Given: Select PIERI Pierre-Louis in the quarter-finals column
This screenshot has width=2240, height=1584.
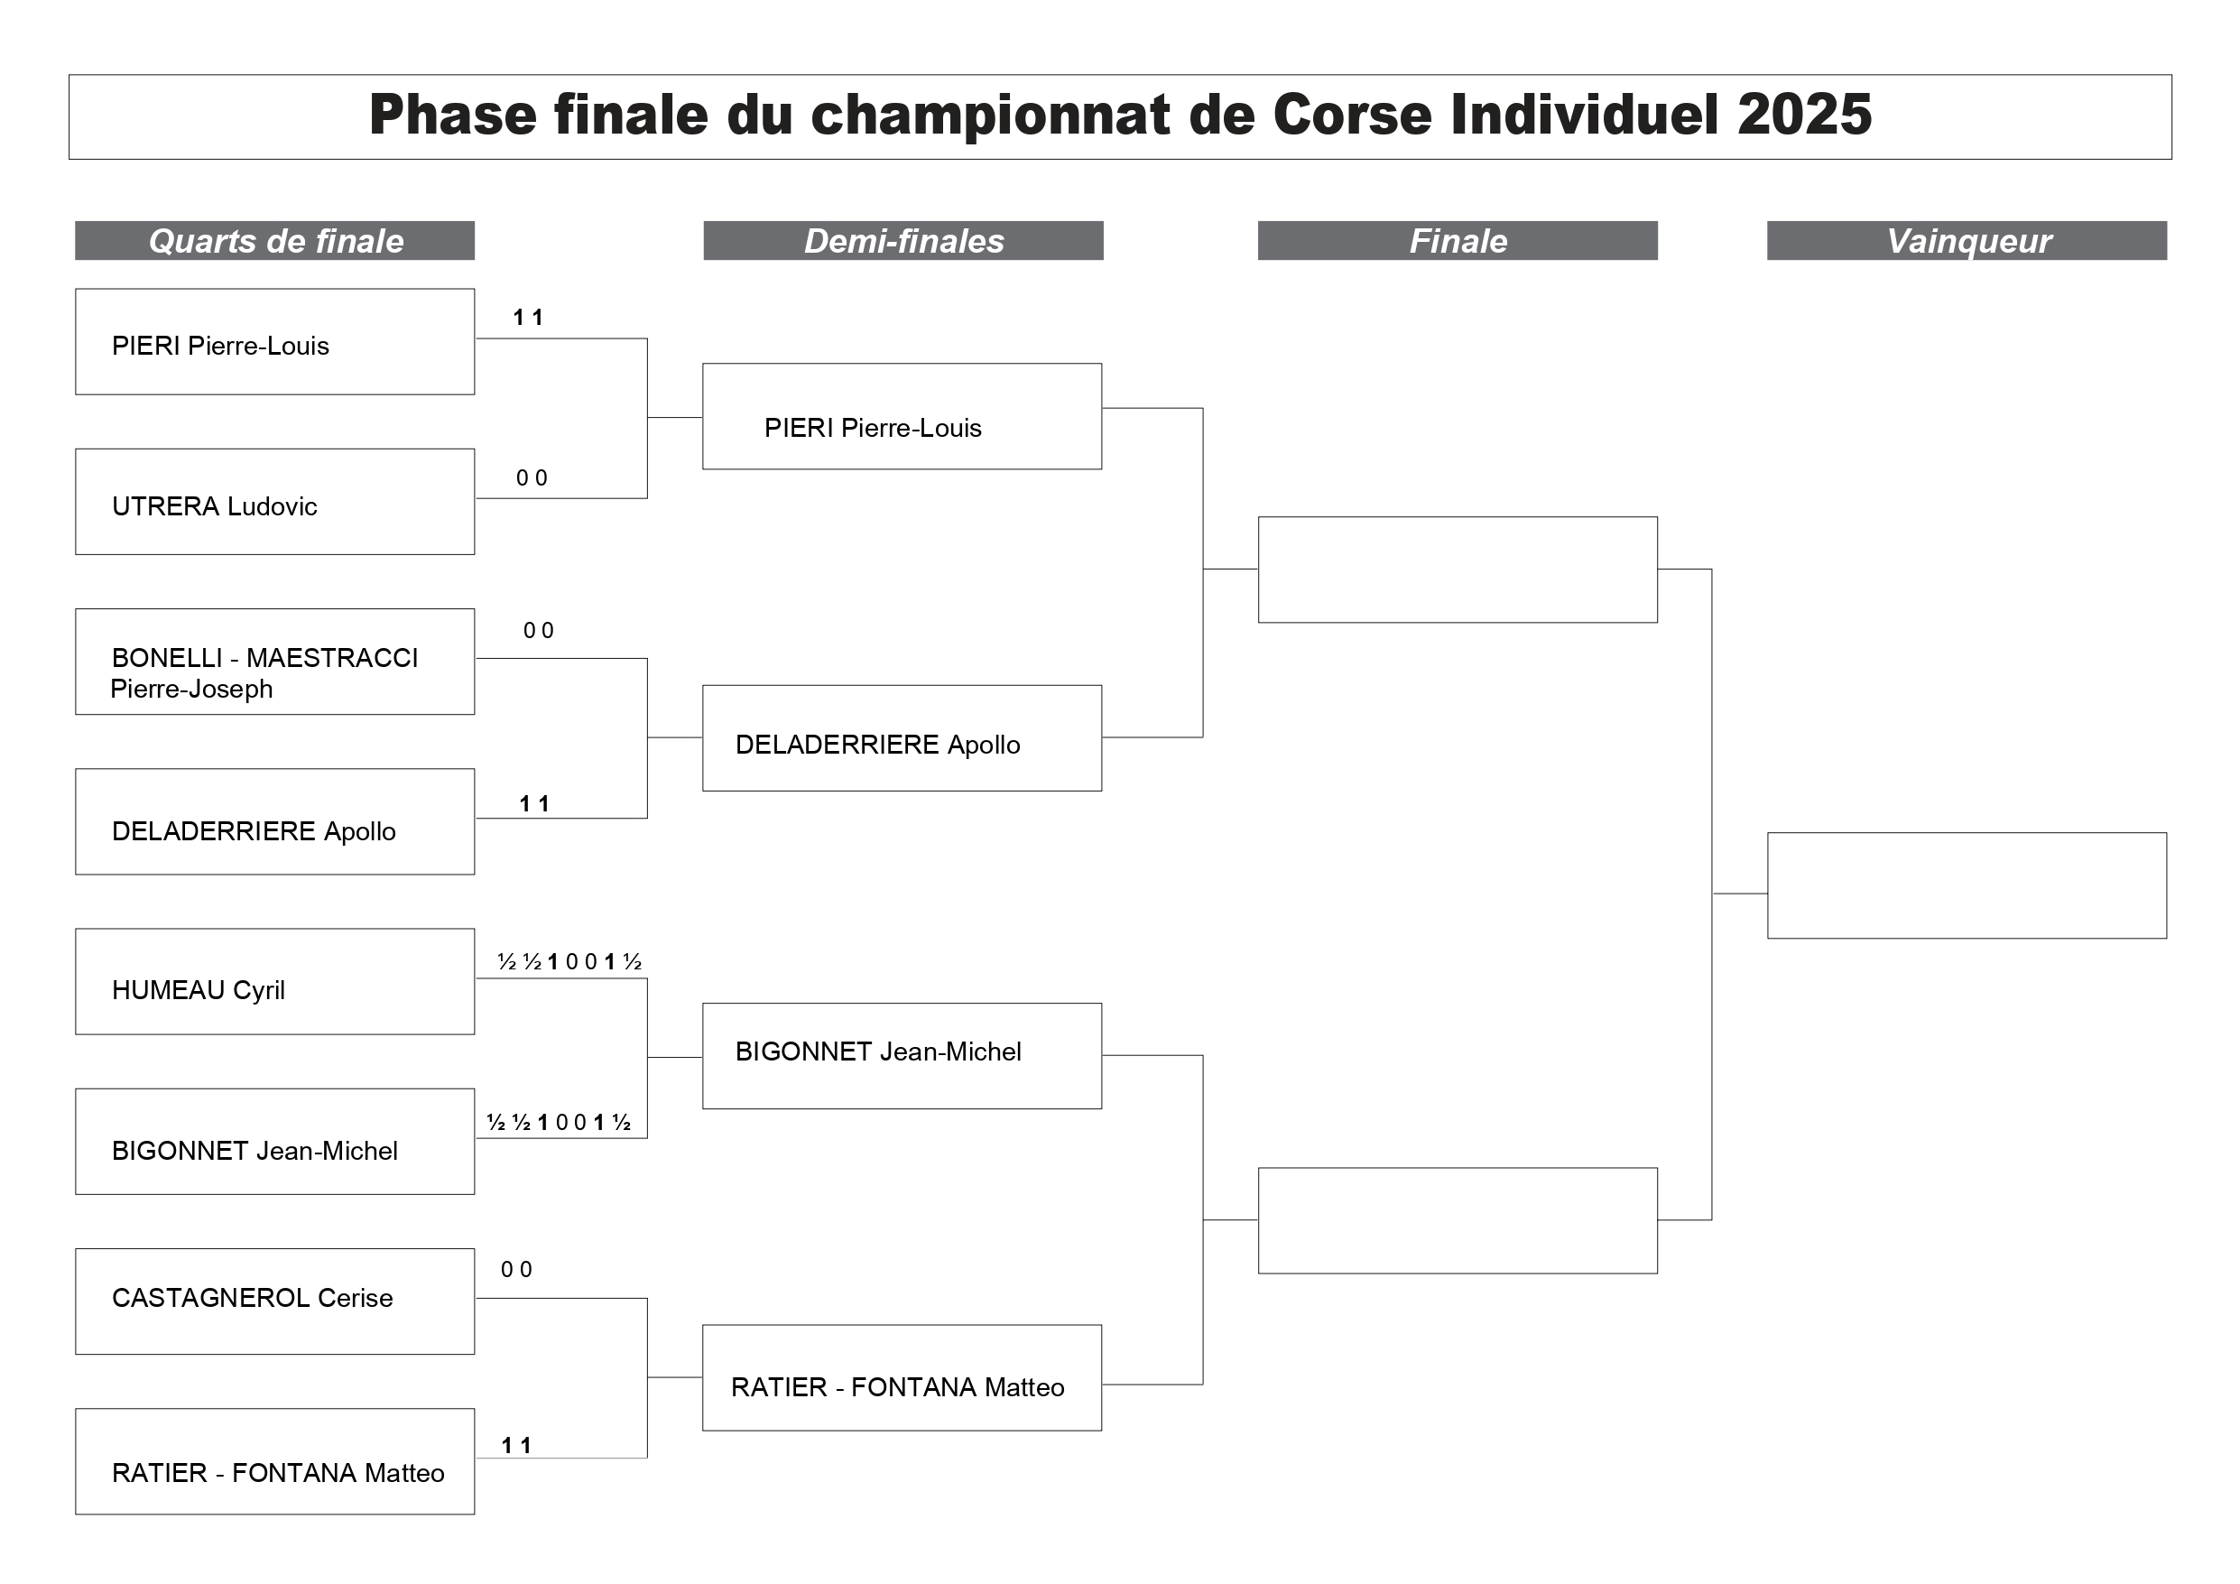Looking at the screenshot, I should coord(275,341).
